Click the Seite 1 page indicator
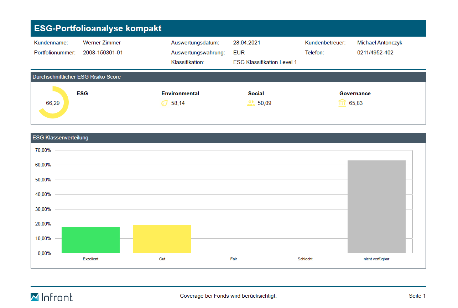 tap(417, 296)
